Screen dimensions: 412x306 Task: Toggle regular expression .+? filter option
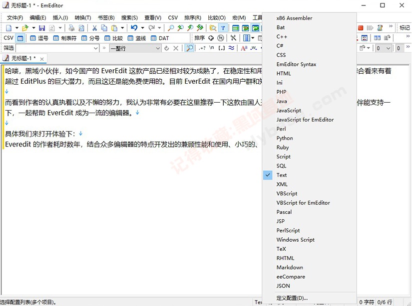coord(202,48)
